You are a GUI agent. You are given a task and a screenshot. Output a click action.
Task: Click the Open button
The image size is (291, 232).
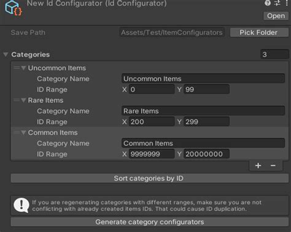276,16
